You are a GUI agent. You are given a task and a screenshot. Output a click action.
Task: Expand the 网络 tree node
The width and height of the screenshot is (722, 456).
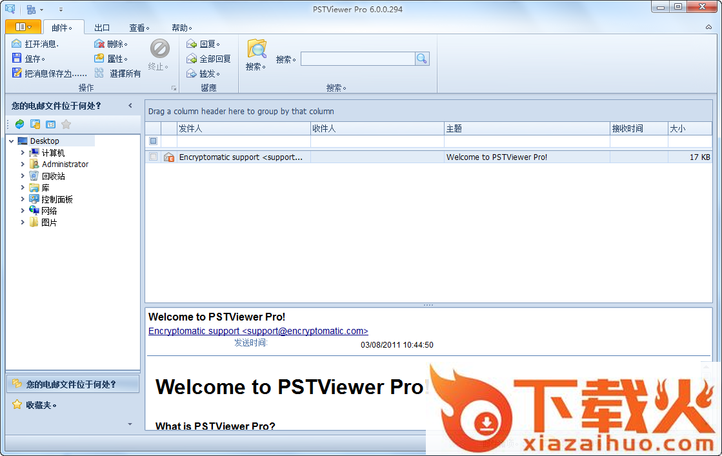pyautogui.click(x=23, y=210)
